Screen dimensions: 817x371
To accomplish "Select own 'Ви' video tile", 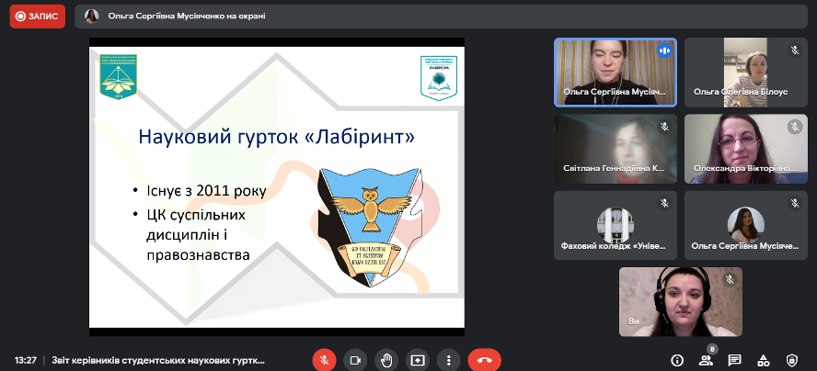I will (x=681, y=302).
